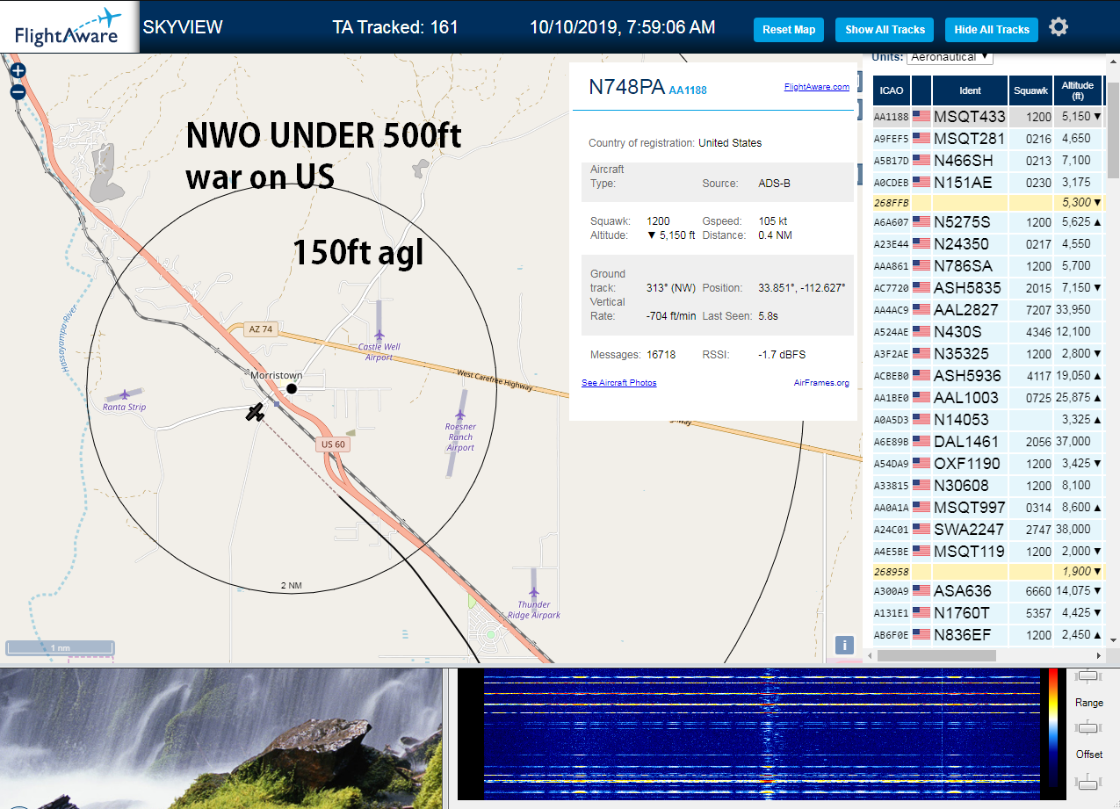
Task: Sort table by ICAO column header
Action: point(892,90)
